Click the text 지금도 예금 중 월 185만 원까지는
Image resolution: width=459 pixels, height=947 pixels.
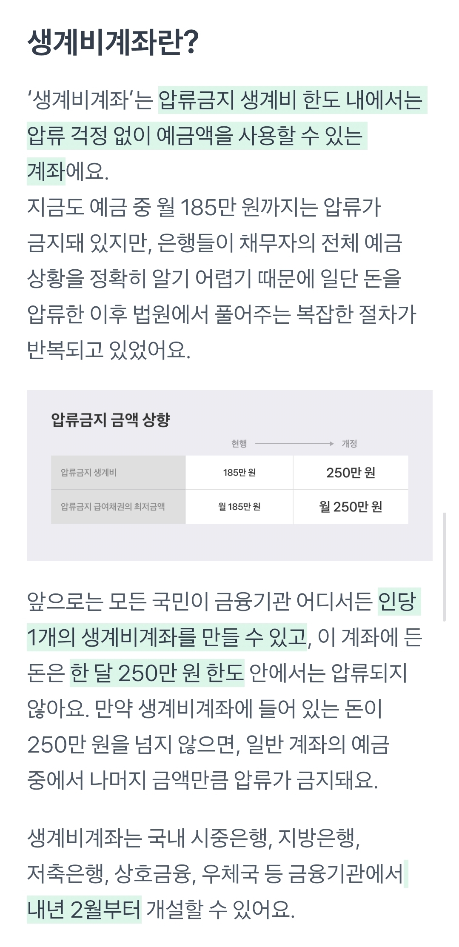pos(170,208)
